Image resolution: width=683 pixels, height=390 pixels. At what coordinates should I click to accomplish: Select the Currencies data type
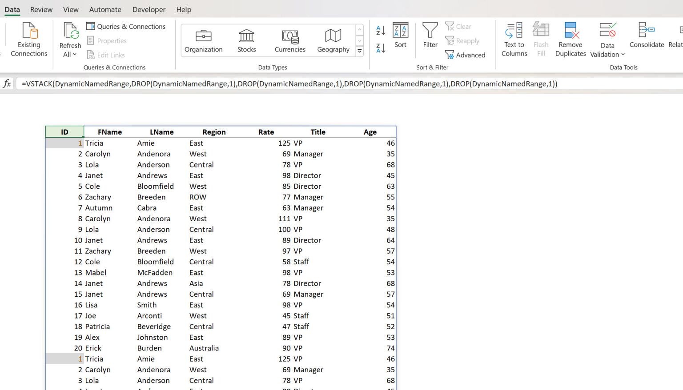290,40
